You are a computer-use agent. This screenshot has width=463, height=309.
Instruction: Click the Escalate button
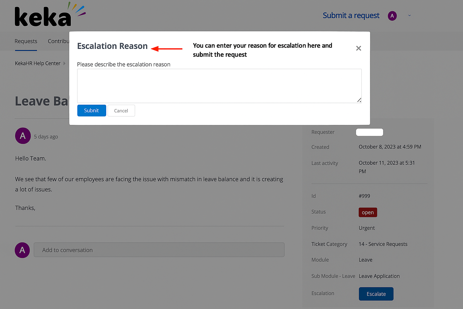376,294
